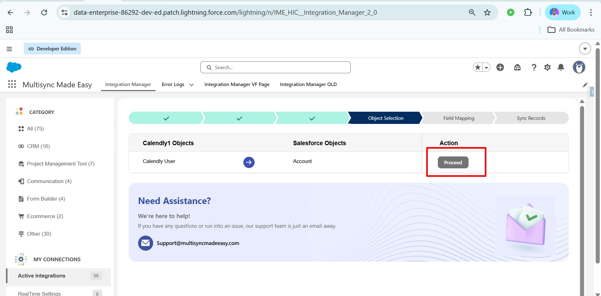This screenshot has width=601, height=296.
Task: Expand the circled dropdown arrow at top right
Action: (x=585, y=49)
